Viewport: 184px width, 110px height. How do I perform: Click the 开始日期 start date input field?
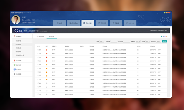tap(114, 41)
